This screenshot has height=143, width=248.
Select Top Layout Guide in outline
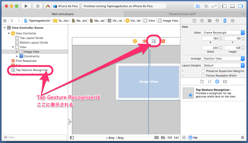[x=29, y=38]
